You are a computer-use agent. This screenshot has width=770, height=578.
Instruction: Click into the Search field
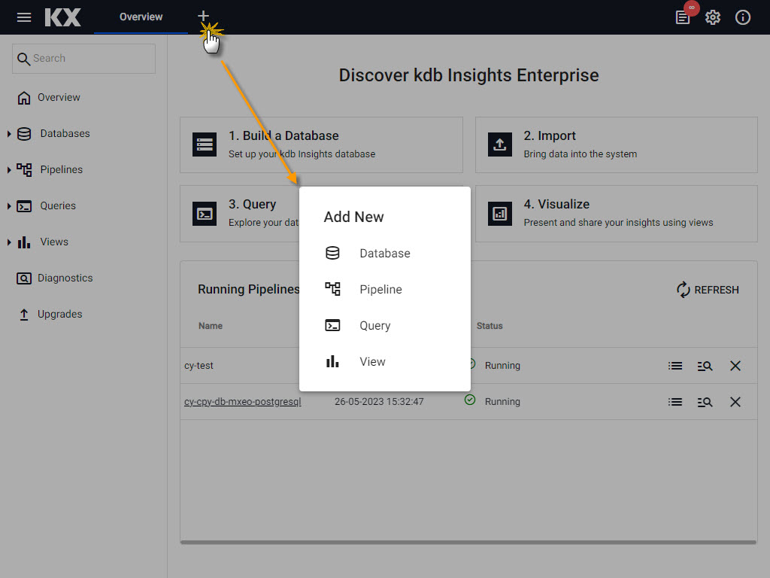click(83, 59)
